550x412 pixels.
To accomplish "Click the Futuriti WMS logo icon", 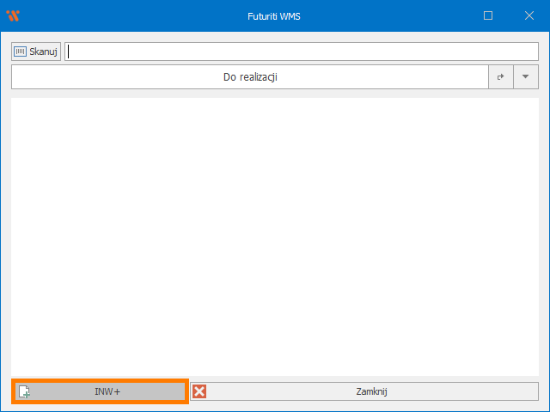I will coord(13,15).
